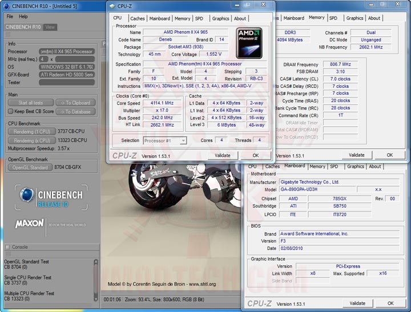Click To Database button

tap(75, 112)
